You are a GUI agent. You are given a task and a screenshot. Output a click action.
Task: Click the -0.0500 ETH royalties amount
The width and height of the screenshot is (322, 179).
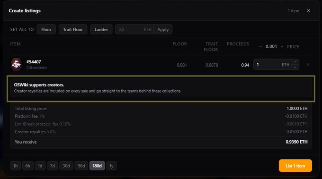[x=296, y=132]
